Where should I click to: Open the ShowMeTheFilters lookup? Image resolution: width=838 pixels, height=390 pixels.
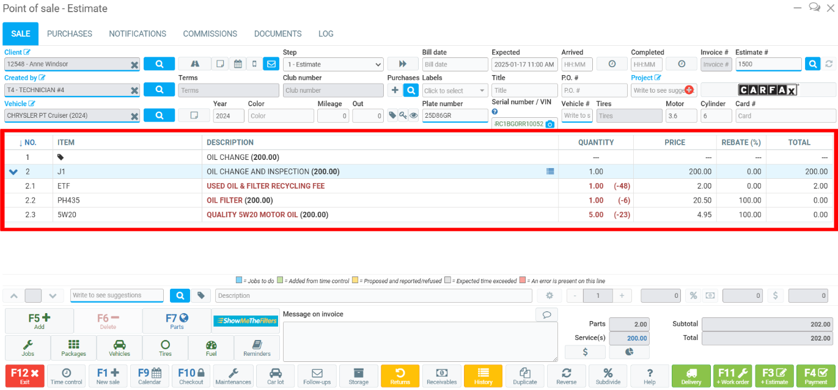coord(245,321)
